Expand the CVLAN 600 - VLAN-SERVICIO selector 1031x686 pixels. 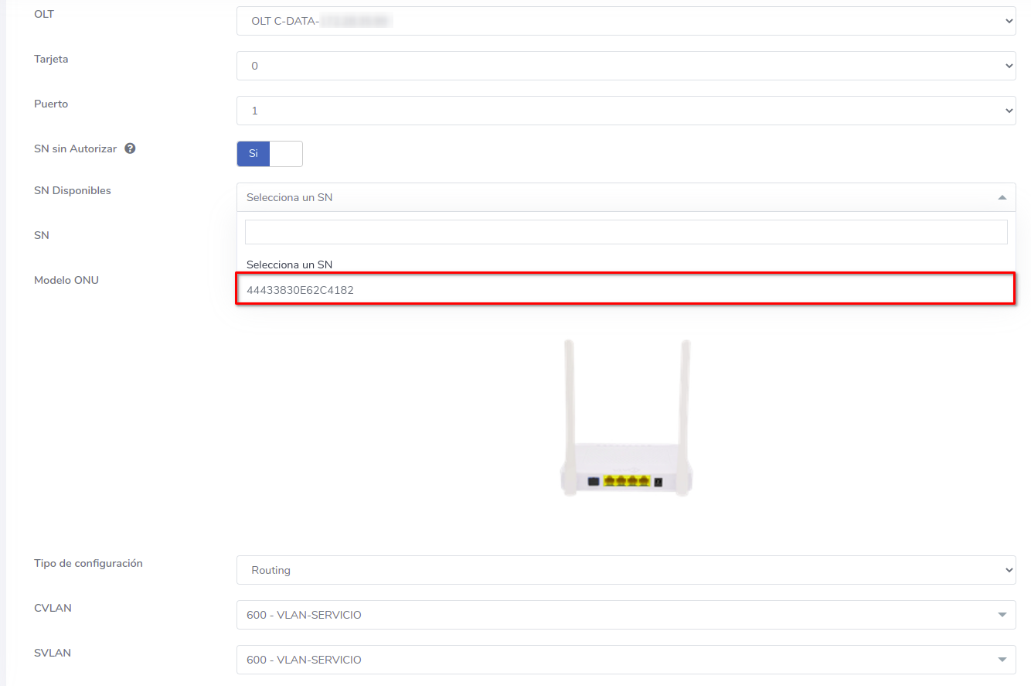pyautogui.click(x=625, y=615)
